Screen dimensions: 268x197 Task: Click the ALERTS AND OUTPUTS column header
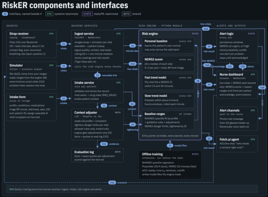231,26
